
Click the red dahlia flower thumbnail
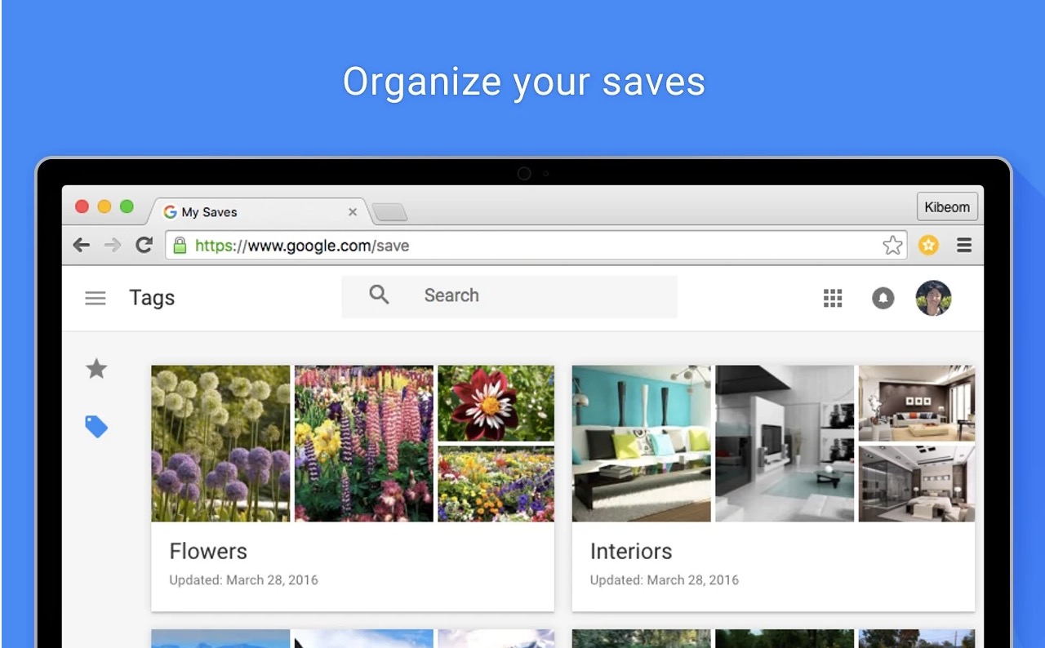click(x=496, y=403)
